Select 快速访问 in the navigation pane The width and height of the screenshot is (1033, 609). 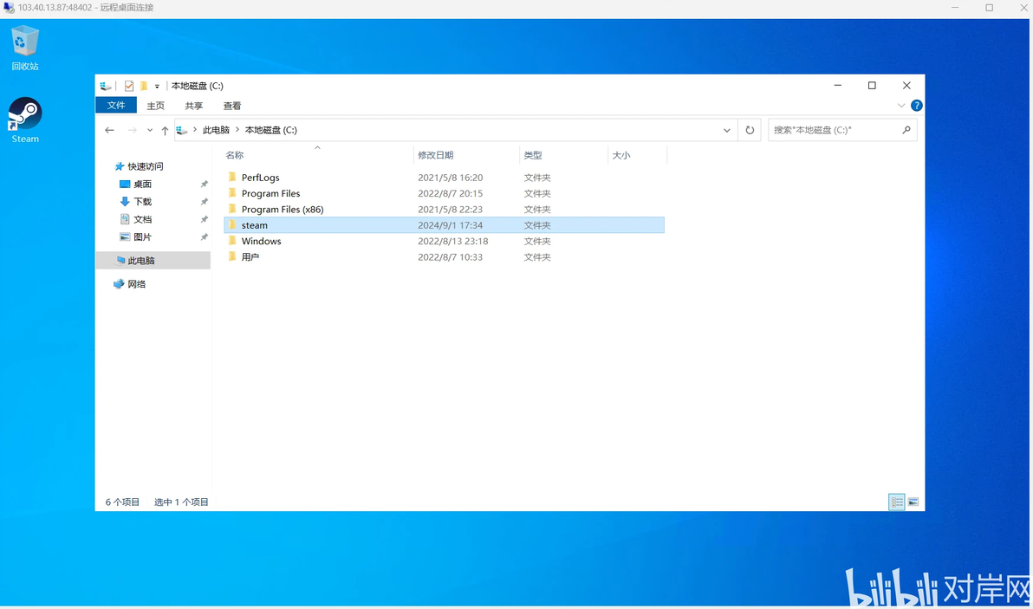[146, 166]
